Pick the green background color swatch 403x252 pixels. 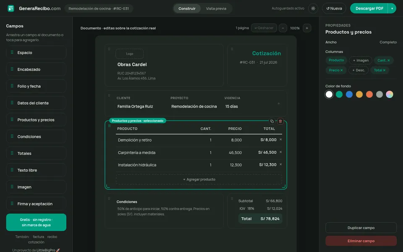tap(339, 94)
